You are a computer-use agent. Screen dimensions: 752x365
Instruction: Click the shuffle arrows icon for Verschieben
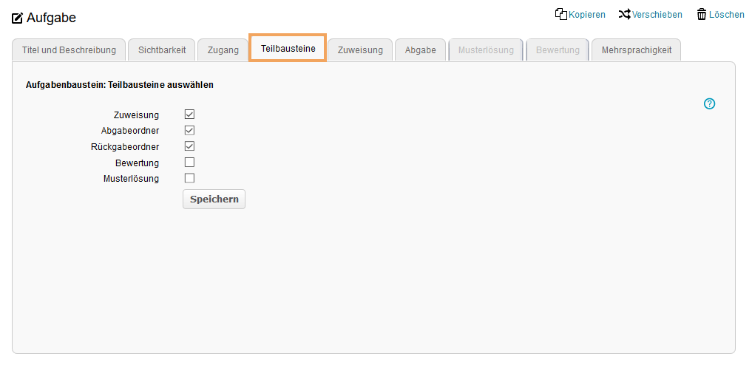coord(624,14)
